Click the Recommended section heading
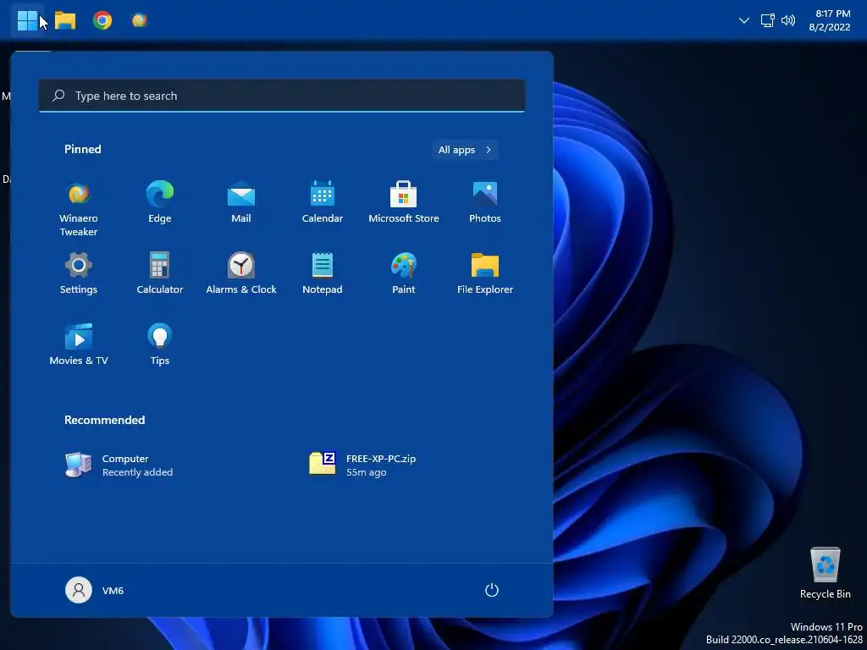Screen dimensions: 867x650 (x=104, y=420)
